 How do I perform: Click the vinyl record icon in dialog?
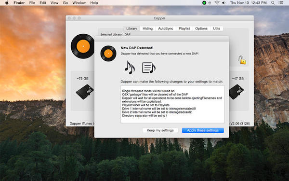[x=108, y=54]
